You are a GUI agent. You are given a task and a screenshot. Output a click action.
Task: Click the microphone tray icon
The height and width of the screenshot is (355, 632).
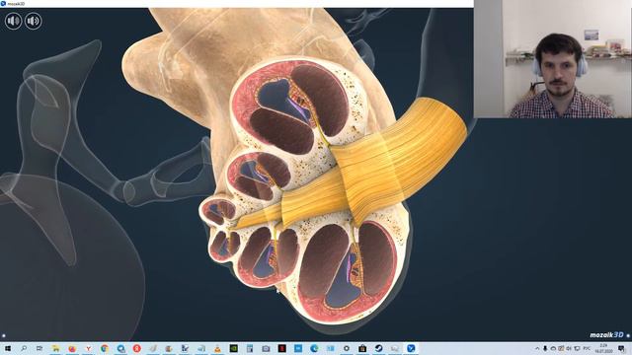545,348
